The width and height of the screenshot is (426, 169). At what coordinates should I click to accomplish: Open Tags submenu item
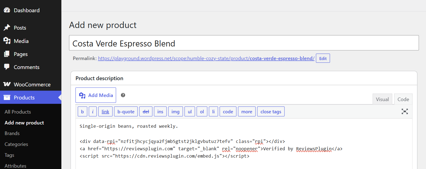click(x=10, y=155)
